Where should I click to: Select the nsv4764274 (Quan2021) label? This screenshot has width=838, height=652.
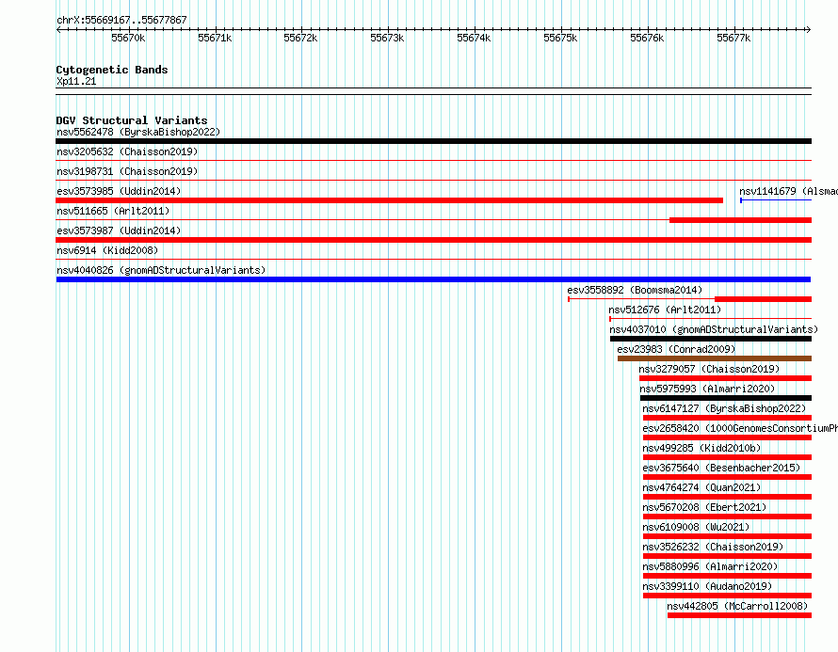tap(701, 487)
